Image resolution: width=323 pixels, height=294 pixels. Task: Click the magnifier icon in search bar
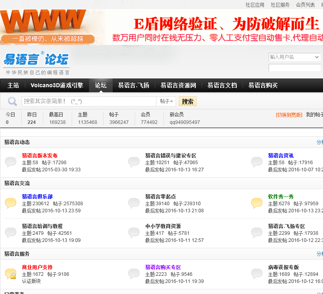pyautogui.click(x=12, y=101)
